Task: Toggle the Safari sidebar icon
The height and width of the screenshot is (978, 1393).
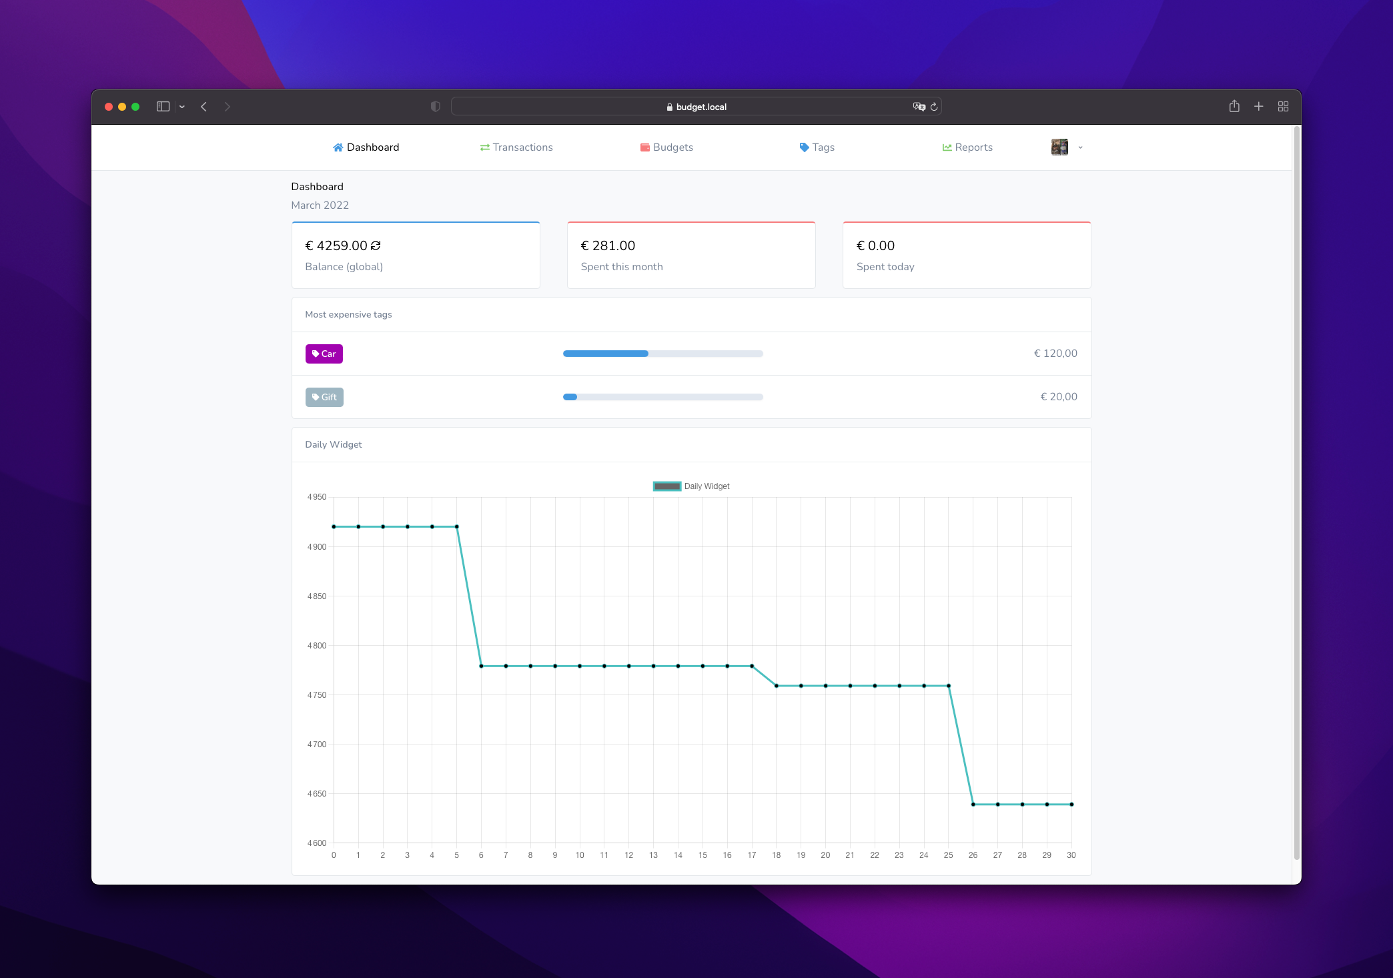Action: point(163,107)
